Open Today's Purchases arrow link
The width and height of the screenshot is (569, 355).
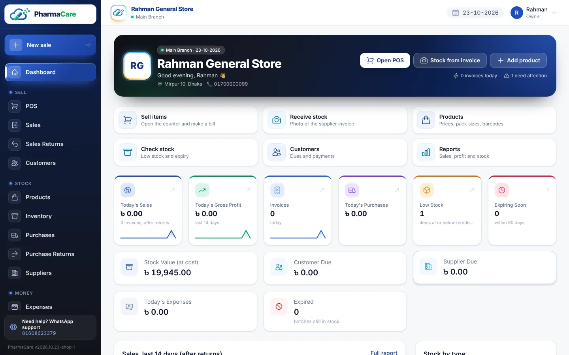pos(397,190)
